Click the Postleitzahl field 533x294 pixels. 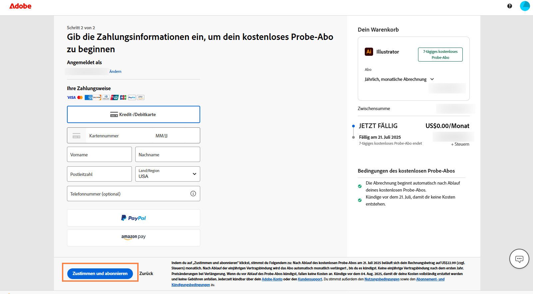click(x=99, y=174)
